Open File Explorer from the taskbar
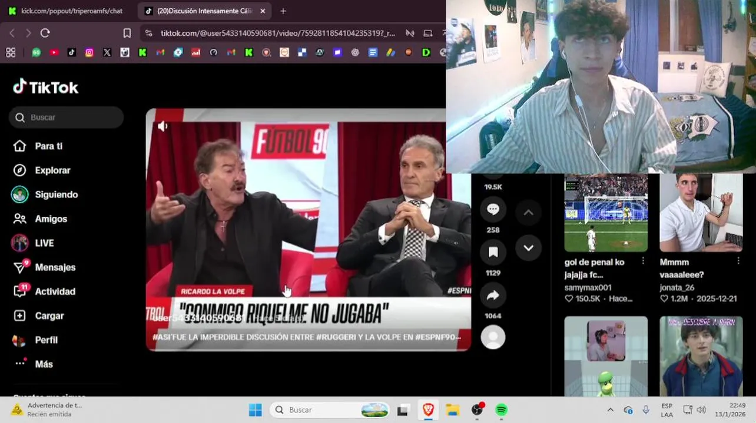This screenshot has height=423, width=756. pos(452,410)
